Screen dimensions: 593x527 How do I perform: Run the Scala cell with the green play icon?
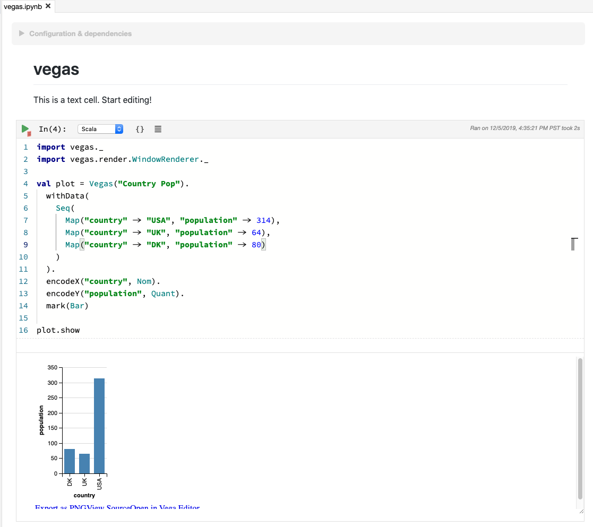[x=25, y=127]
